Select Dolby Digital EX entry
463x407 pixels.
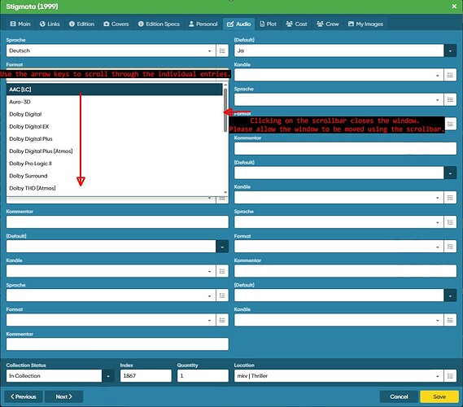tap(114, 127)
